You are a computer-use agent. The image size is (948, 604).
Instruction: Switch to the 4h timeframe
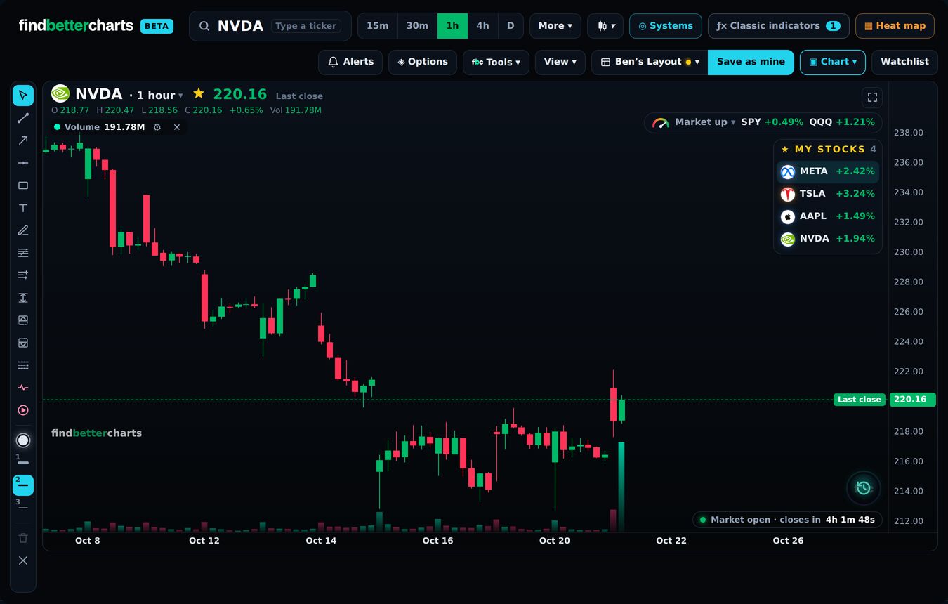tap(482, 26)
